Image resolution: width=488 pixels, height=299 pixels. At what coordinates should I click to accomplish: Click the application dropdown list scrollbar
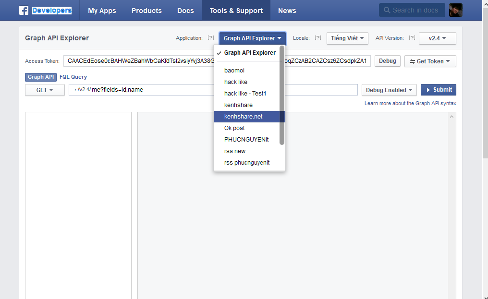click(282, 95)
